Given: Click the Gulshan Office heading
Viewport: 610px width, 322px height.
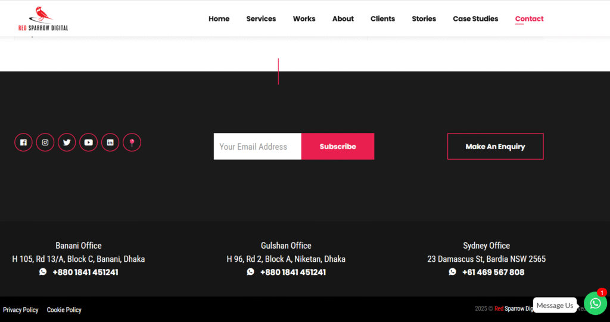Looking at the screenshot, I should (286, 246).
